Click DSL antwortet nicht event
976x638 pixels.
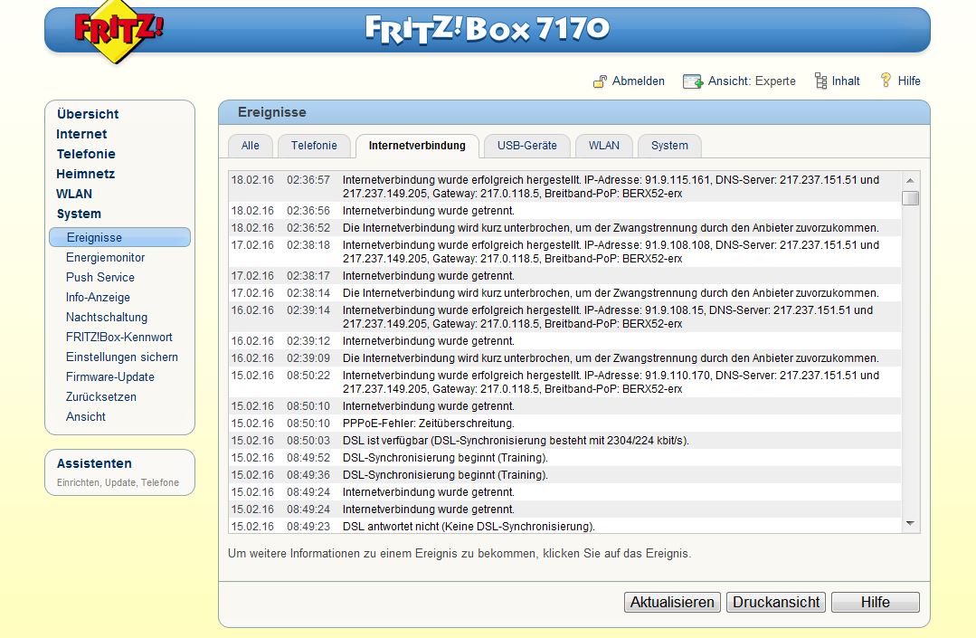click(x=565, y=526)
